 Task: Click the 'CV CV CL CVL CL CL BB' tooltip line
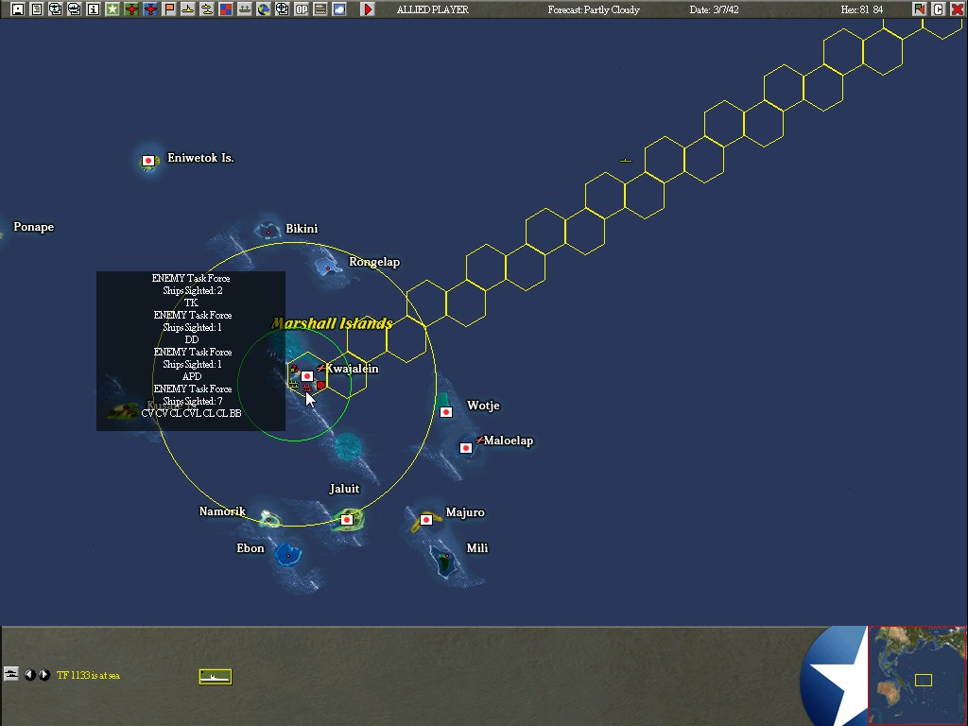[x=191, y=414]
